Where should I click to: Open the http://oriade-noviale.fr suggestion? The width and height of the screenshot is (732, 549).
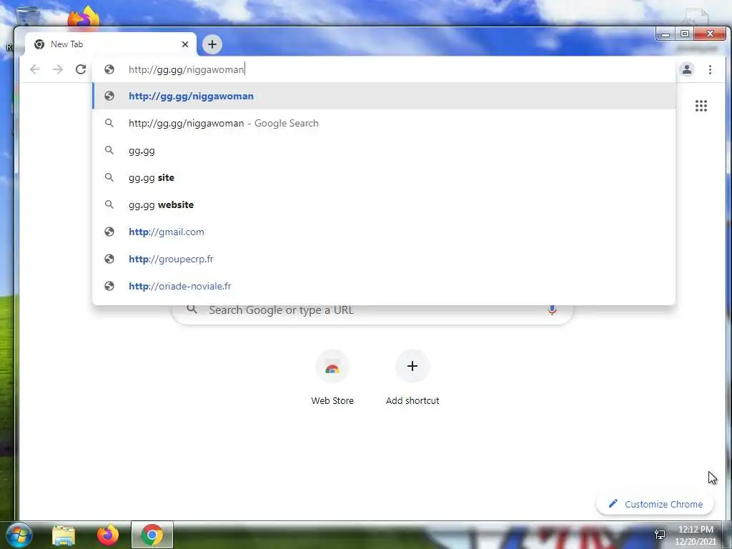(x=384, y=286)
